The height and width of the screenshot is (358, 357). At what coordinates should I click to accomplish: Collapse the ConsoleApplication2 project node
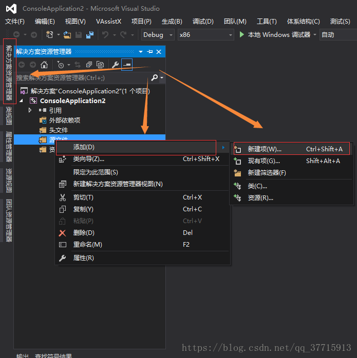[21, 101]
